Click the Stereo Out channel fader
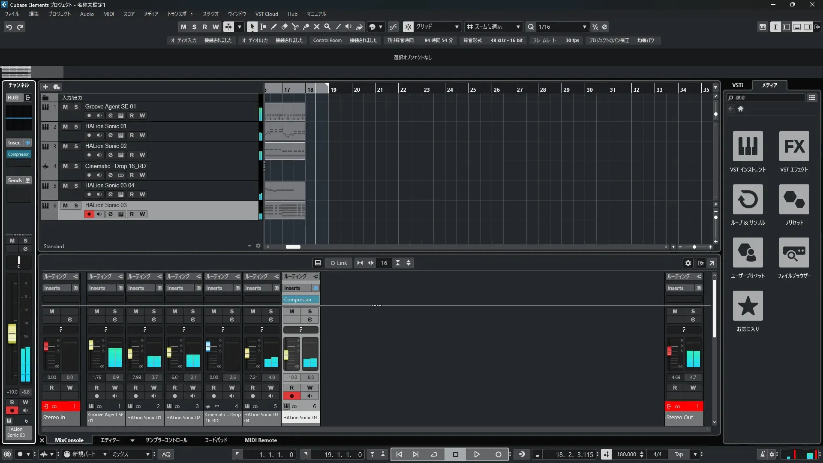 [x=669, y=351]
